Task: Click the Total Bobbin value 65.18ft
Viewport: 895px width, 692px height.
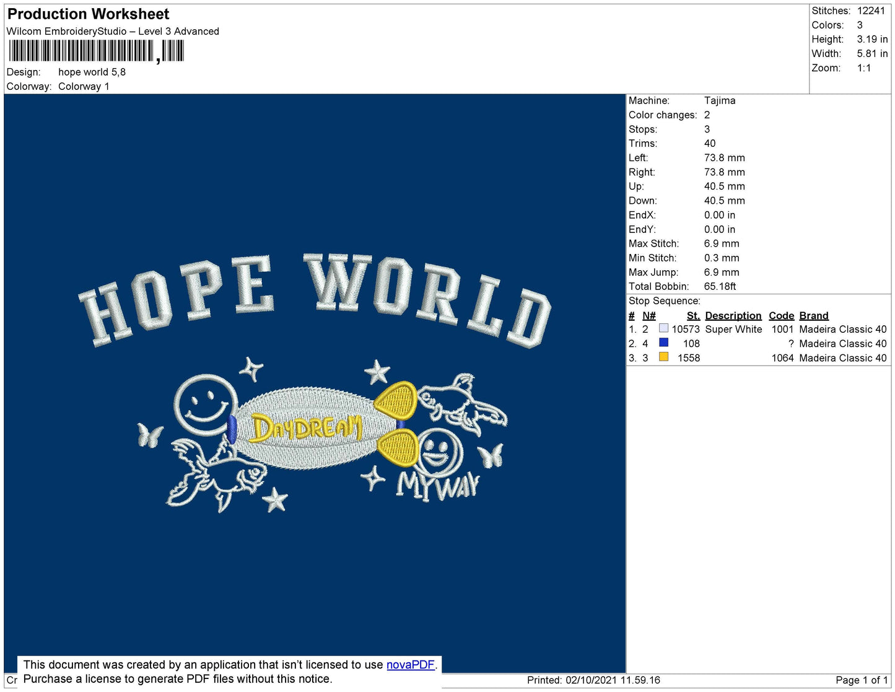Action: click(720, 286)
